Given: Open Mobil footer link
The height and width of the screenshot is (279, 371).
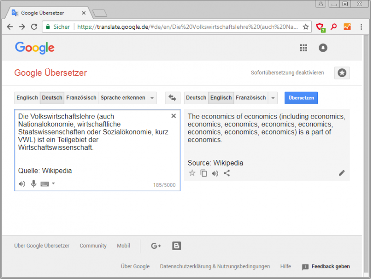Looking at the screenshot, I should pos(124,246).
